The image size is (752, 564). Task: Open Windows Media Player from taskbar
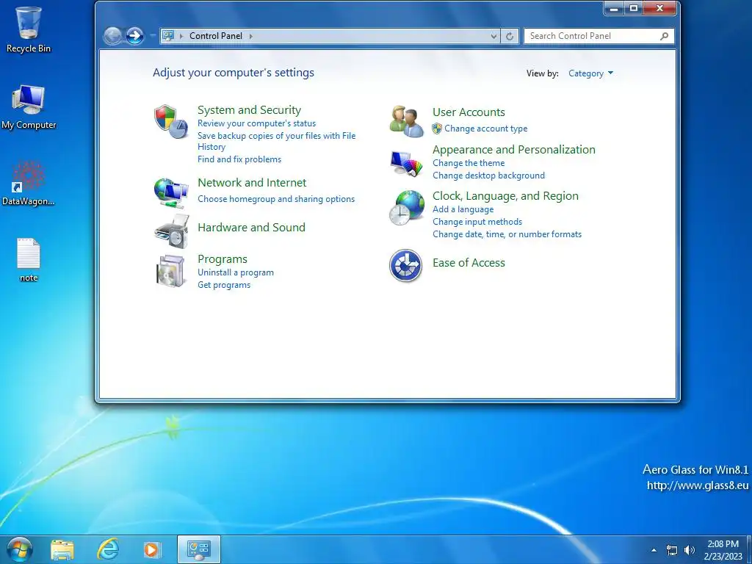pos(152,549)
